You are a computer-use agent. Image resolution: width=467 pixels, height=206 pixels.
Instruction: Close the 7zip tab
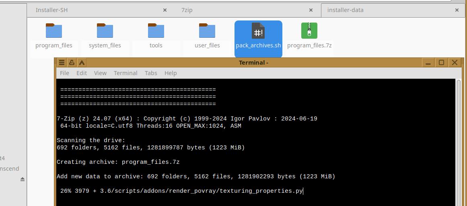(x=311, y=10)
